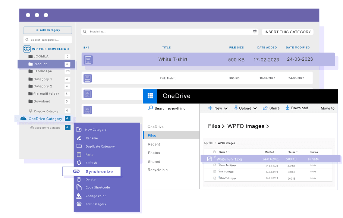
Task: Pick Change color from the context menu
Action: coord(95,196)
